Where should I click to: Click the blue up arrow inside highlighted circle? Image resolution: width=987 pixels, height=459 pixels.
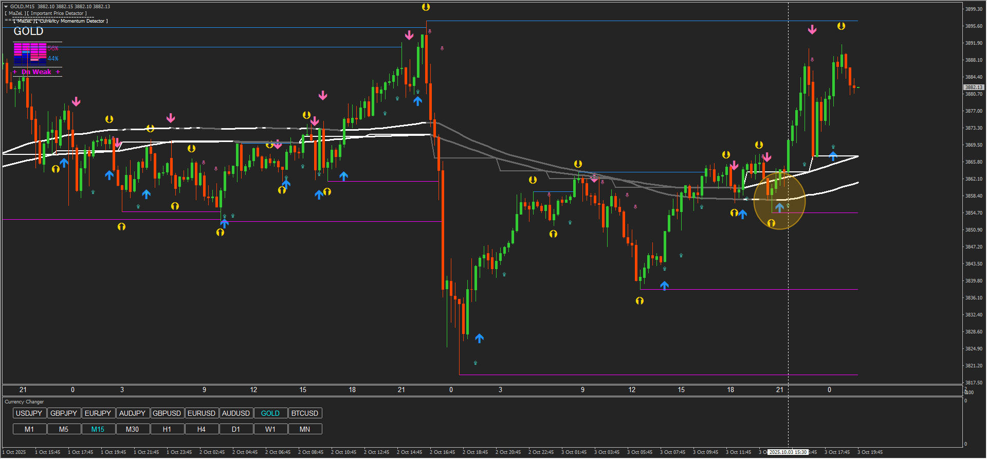(x=779, y=207)
